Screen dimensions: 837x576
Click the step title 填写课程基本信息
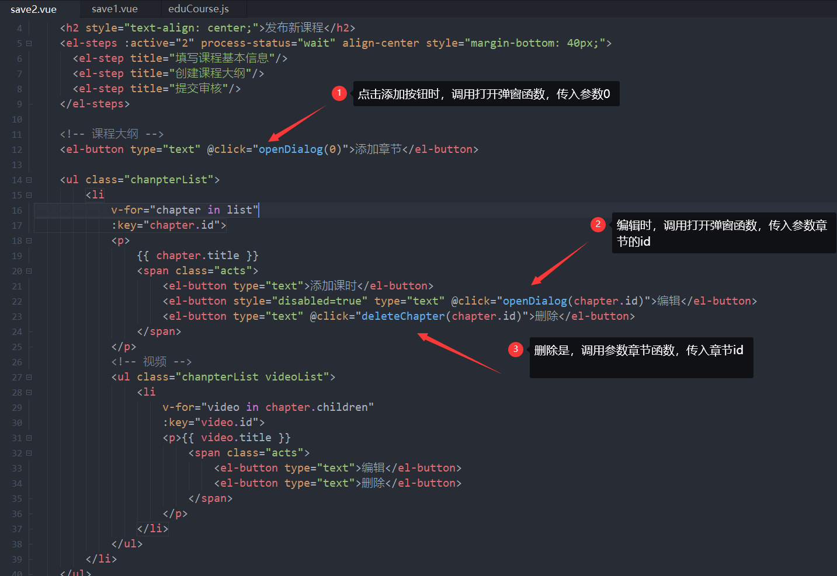pyautogui.click(x=222, y=58)
